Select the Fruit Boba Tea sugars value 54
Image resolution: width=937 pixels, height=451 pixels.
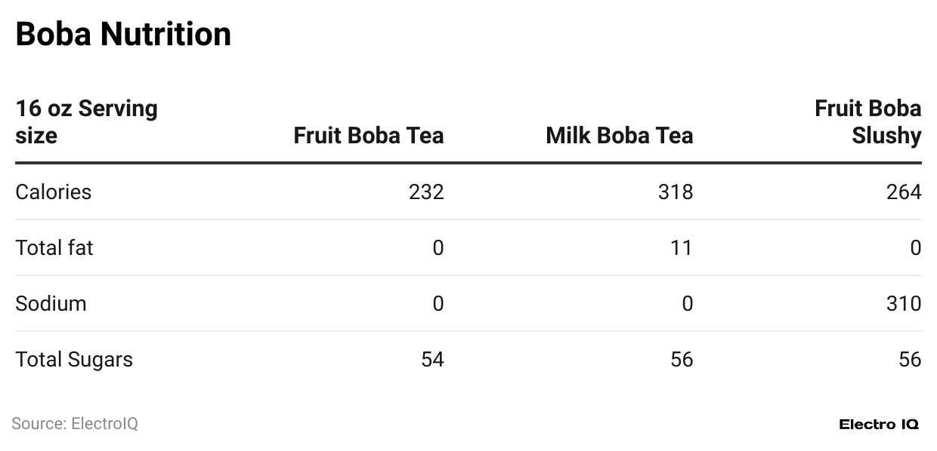432,360
